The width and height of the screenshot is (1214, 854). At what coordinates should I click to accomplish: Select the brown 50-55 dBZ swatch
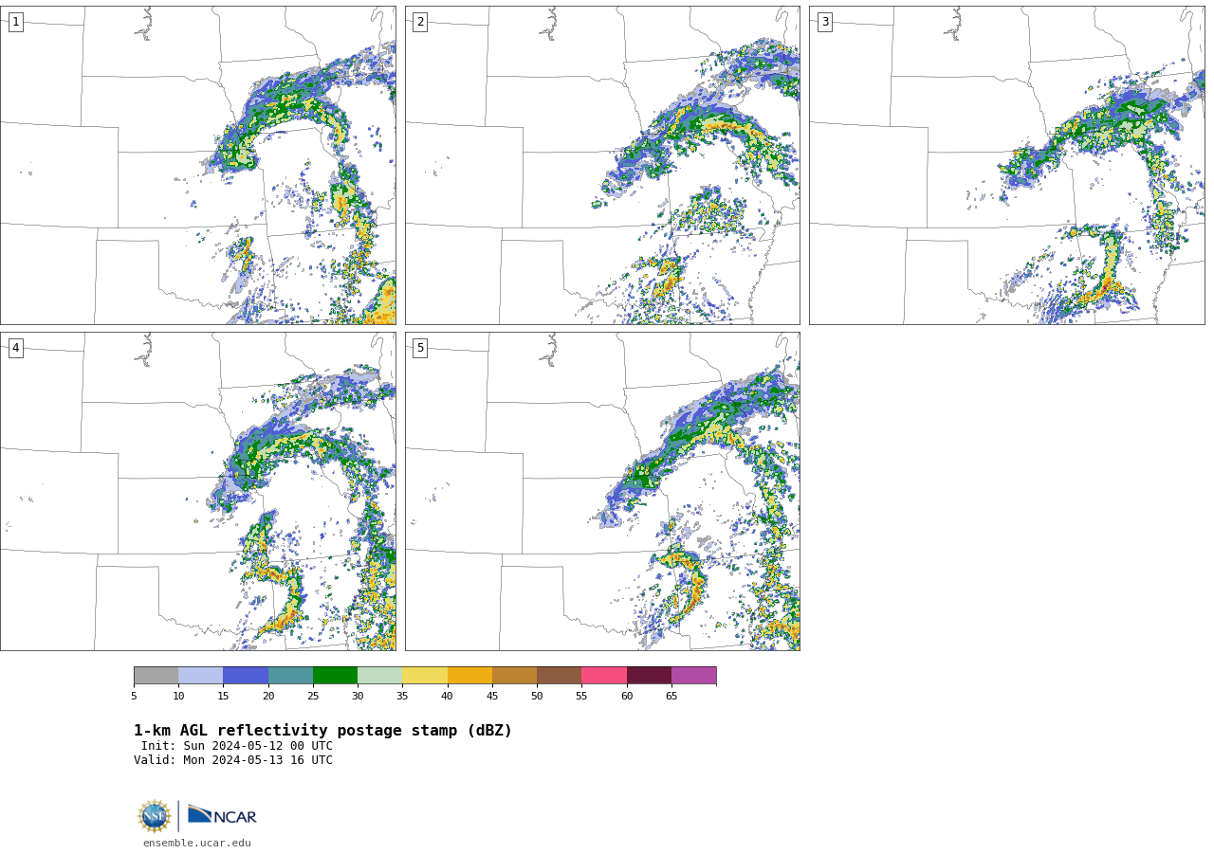560,676
